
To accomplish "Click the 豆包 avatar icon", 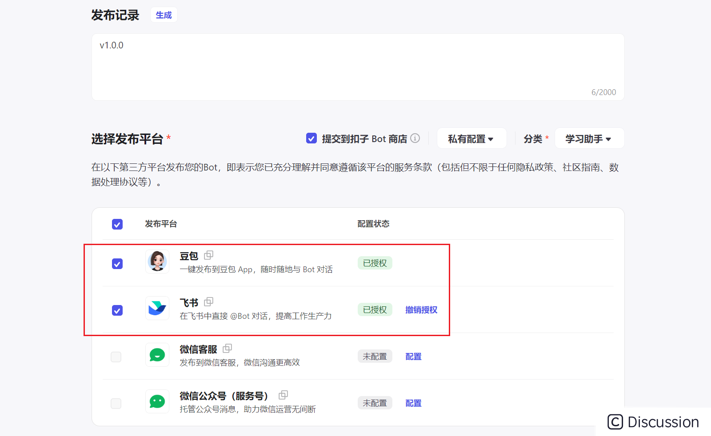I will click(157, 261).
